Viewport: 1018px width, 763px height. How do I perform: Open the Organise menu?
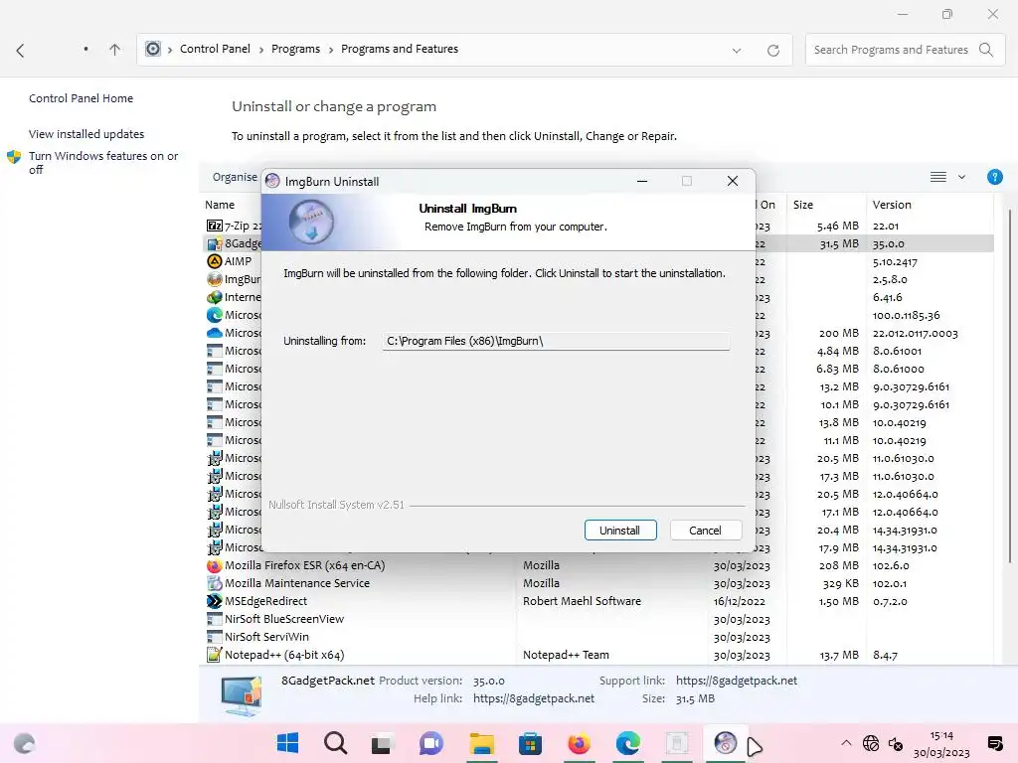pos(235,177)
